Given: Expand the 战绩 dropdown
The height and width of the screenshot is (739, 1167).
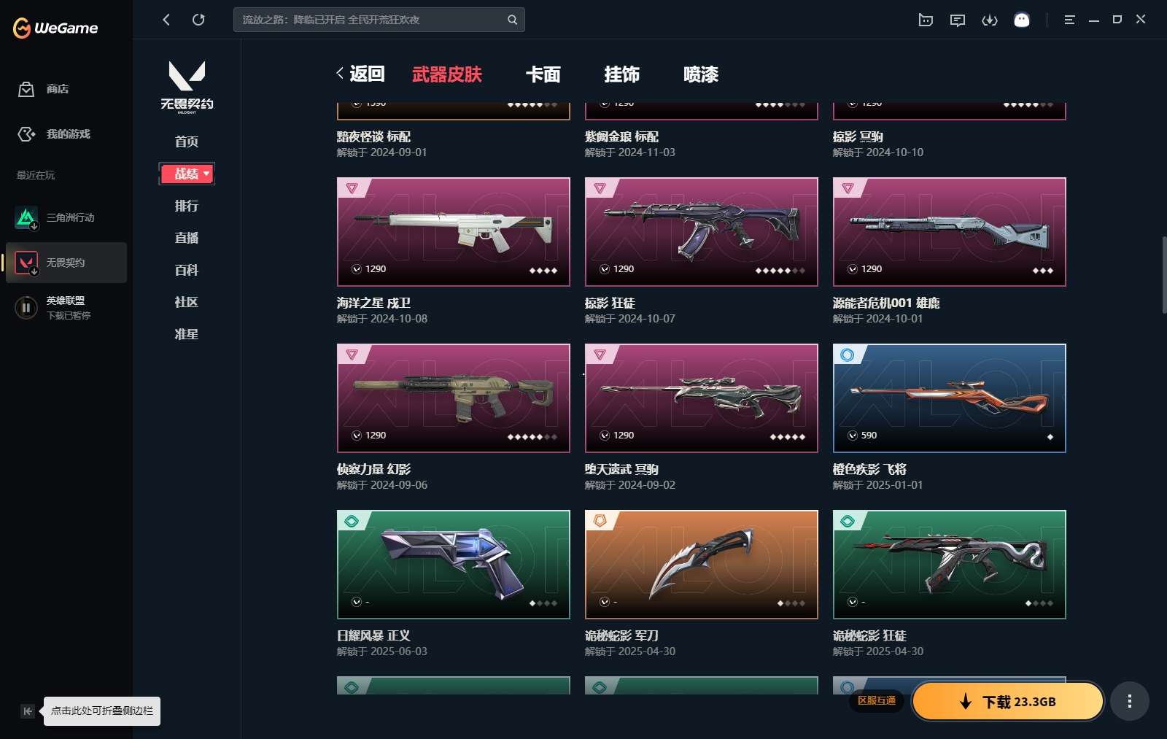Looking at the screenshot, I should 187,174.
